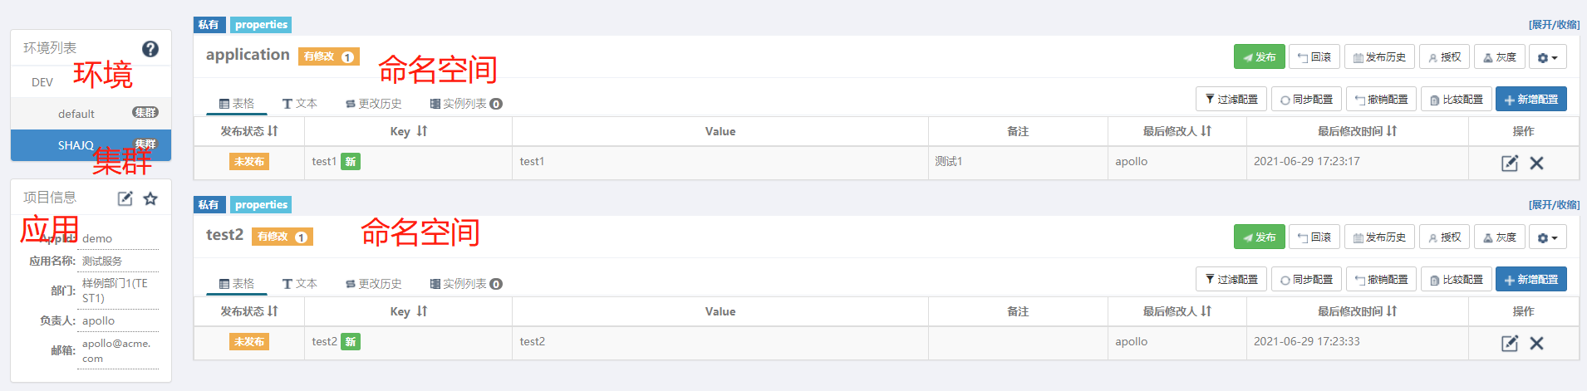Delete the test2 config row

1537,343
